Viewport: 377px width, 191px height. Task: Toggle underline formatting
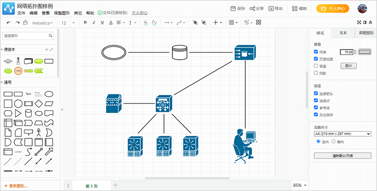point(102,23)
